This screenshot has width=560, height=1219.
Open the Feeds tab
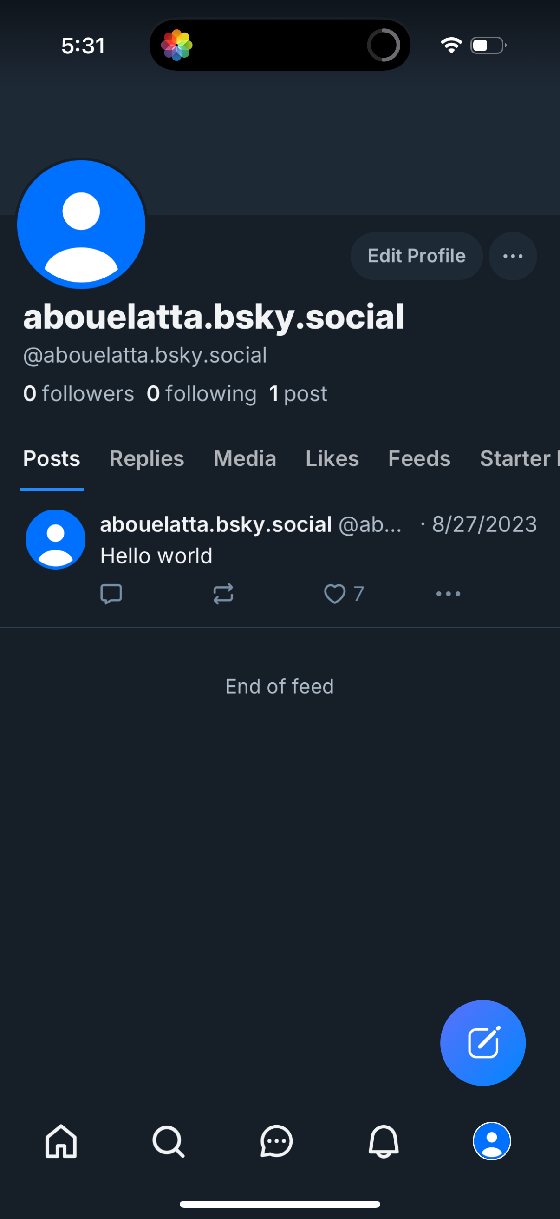419,458
